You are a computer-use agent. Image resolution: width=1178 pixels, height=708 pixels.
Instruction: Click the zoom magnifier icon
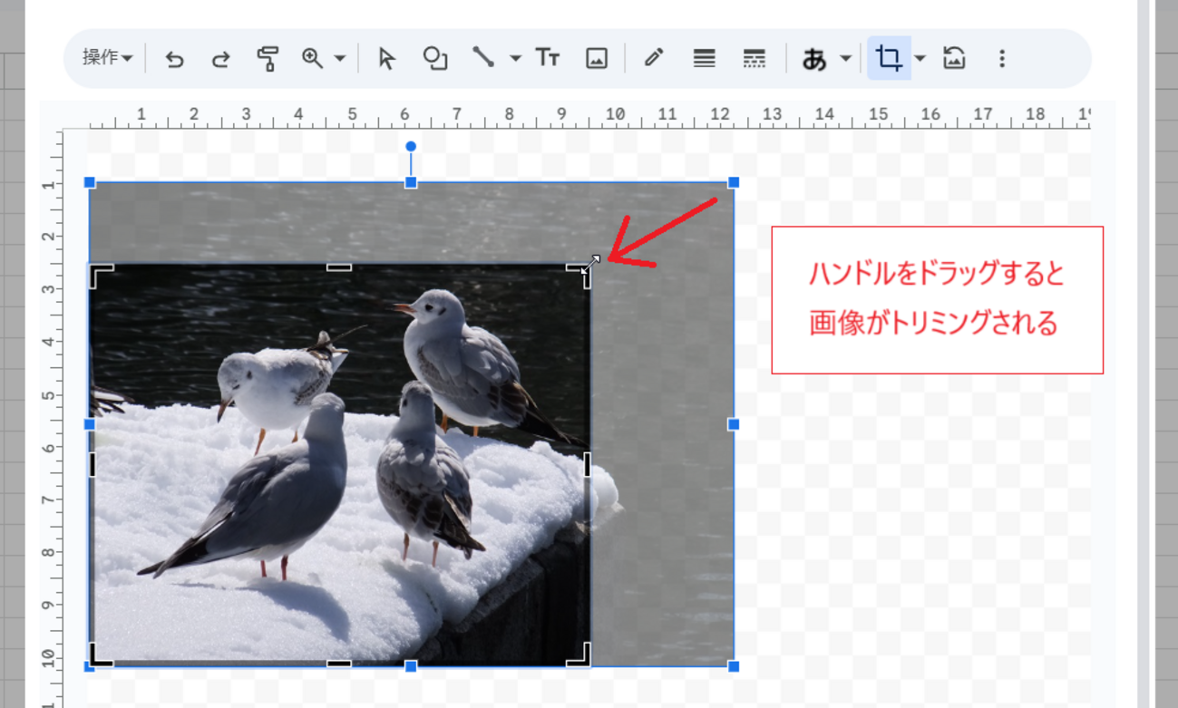(312, 57)
